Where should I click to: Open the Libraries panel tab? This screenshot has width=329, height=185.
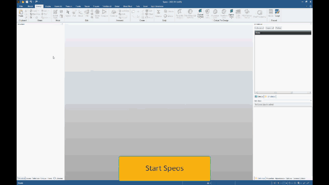click(58, 178)
